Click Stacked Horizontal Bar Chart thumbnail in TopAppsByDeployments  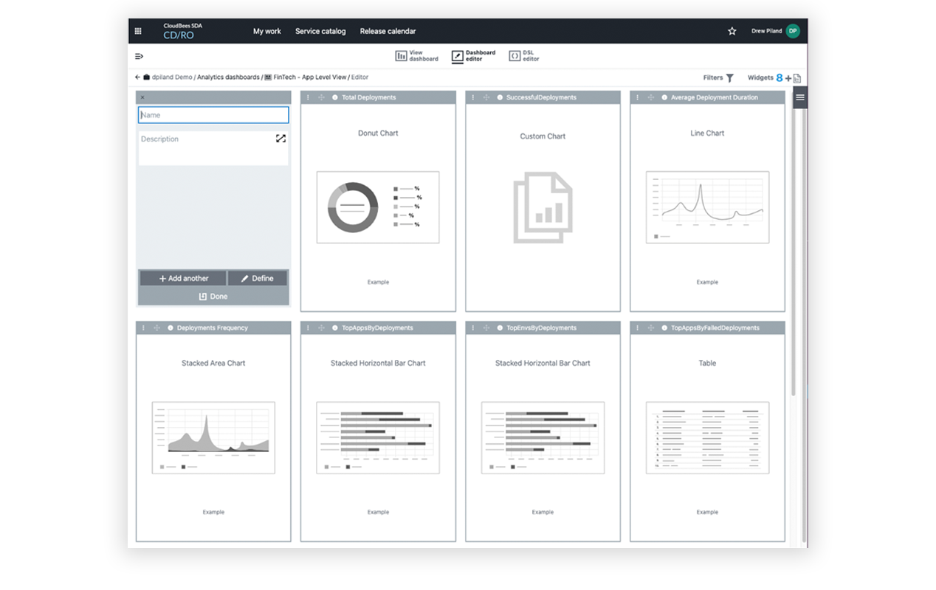tap(378, 437)
